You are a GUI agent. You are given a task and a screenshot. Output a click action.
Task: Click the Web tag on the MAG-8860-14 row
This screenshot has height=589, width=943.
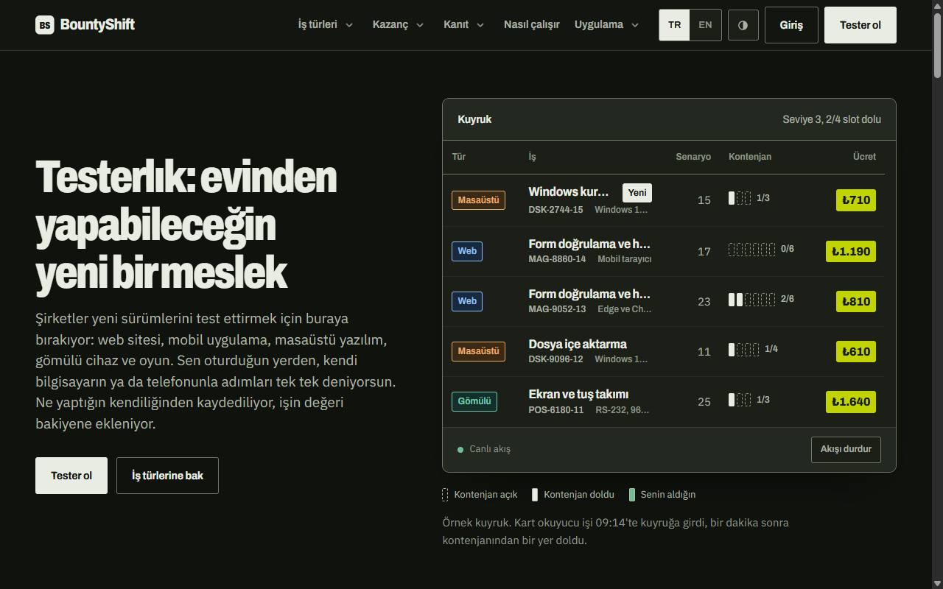pos(467,251)
